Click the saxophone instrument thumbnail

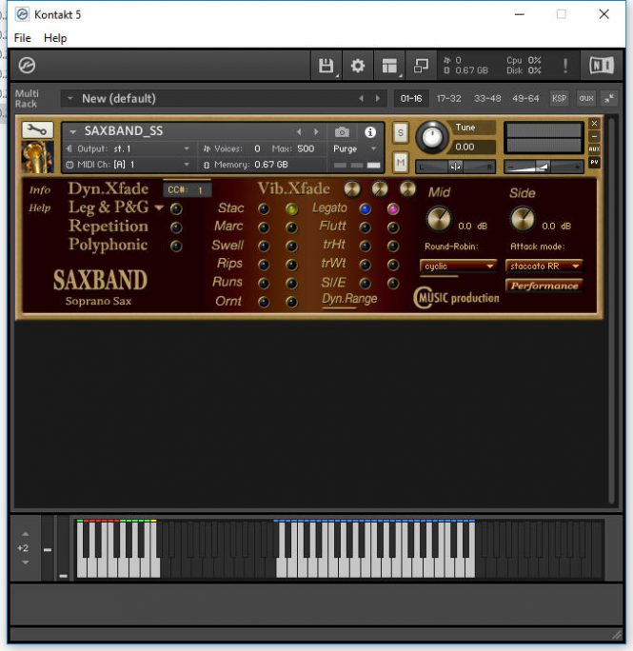click(37, 157)
